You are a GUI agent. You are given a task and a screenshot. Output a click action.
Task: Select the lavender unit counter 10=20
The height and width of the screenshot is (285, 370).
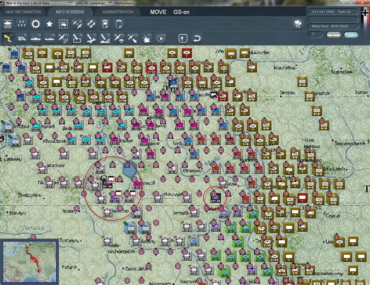click(x=224, y=213)
